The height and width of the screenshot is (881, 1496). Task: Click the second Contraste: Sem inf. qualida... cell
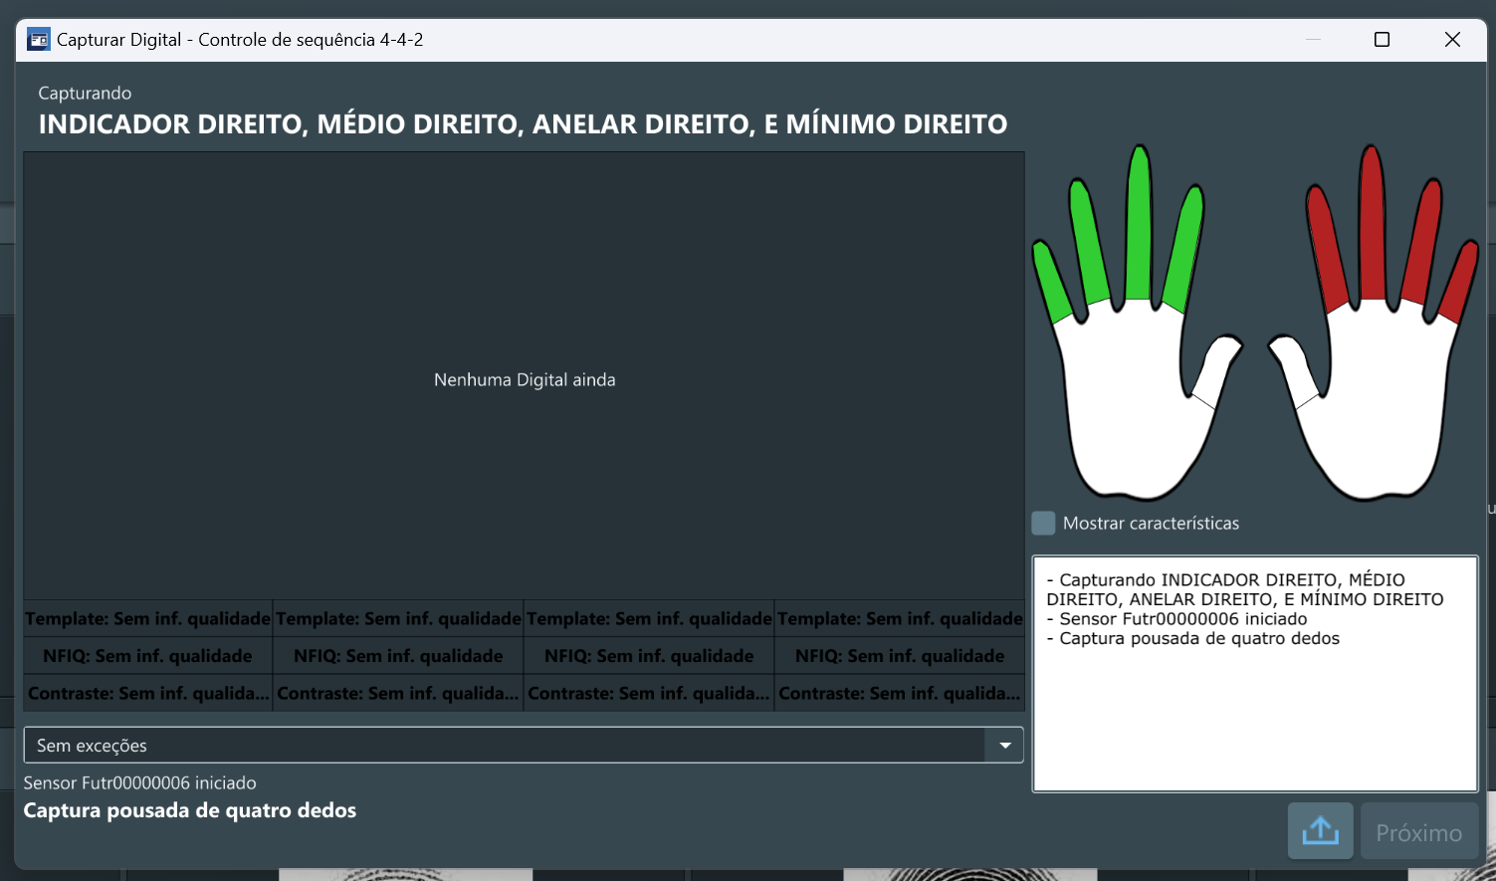coord(399,693)
